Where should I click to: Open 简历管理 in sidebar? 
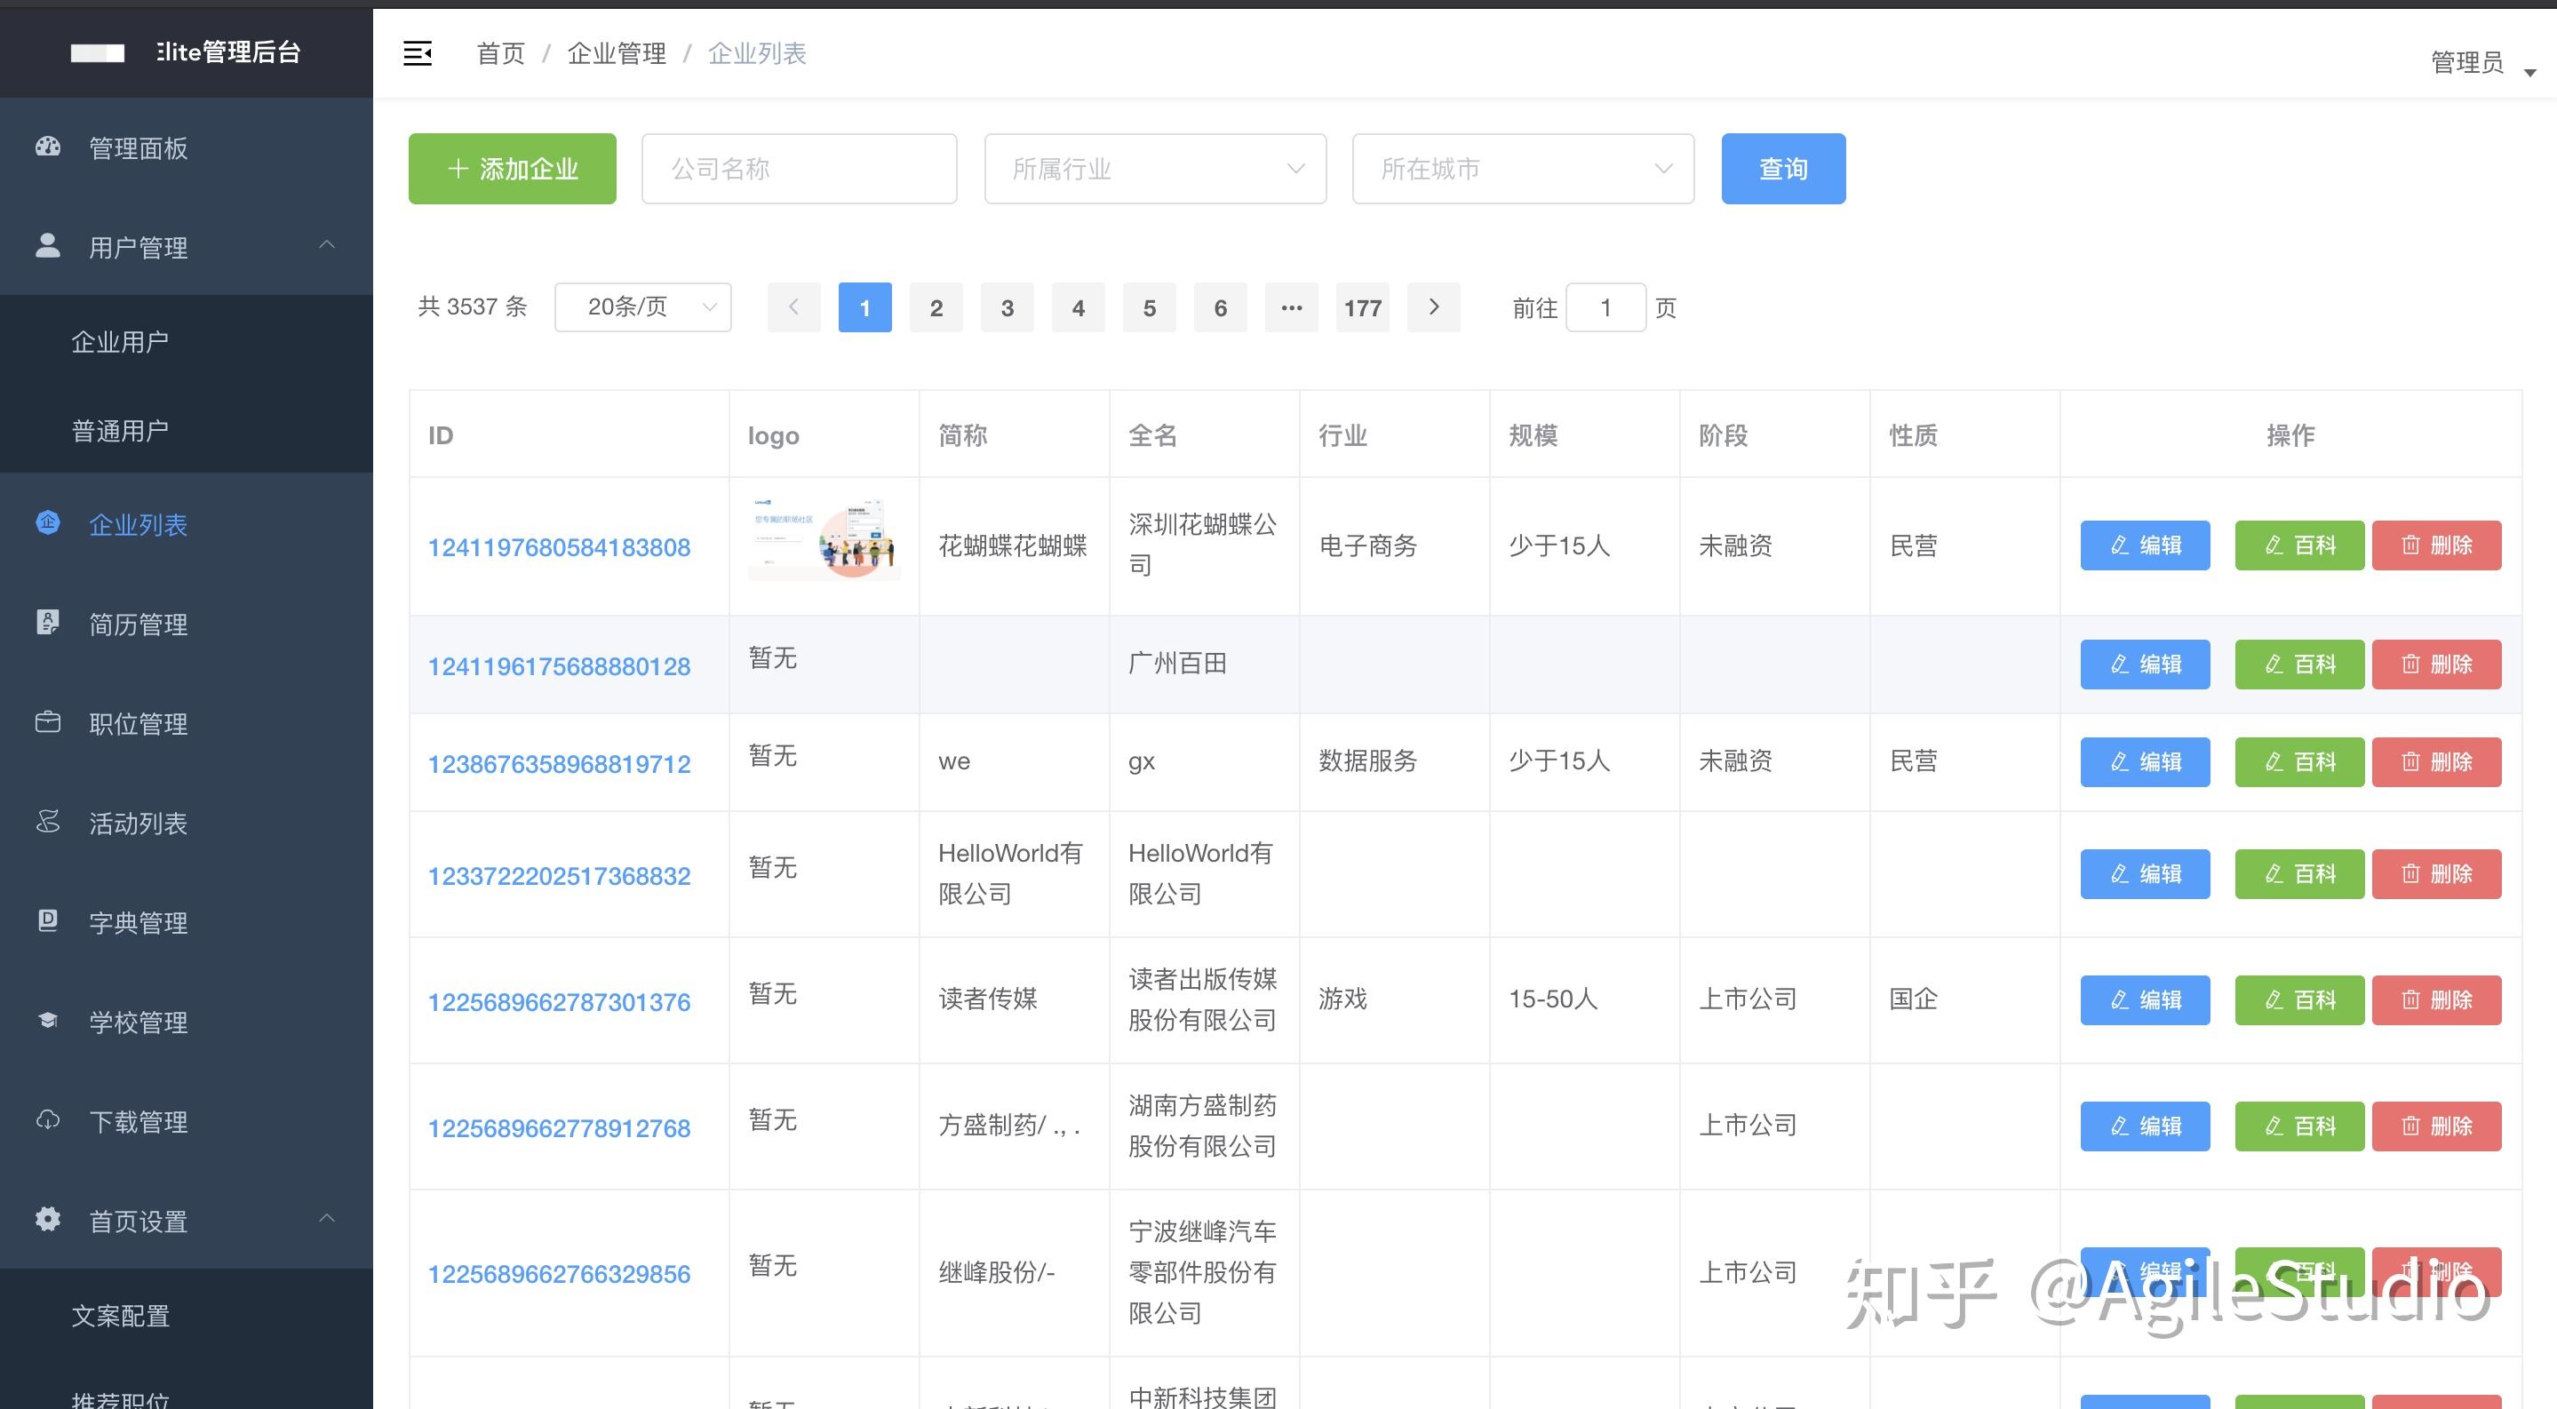187,623
